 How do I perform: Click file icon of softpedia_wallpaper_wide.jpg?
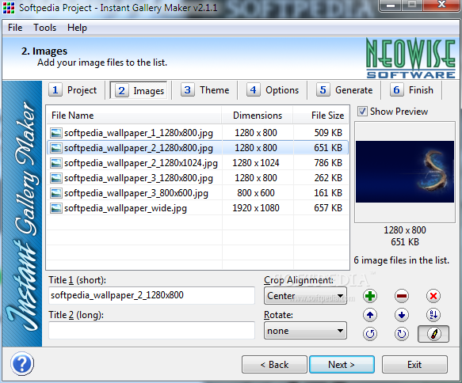click(56, 208)
